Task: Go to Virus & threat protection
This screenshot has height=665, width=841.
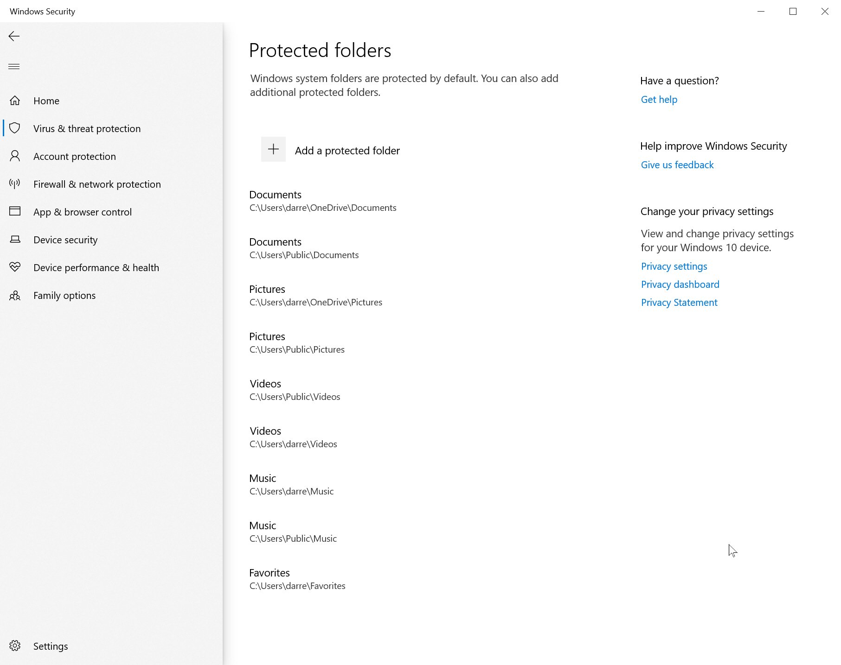Action: pyautogui.click(x=87, y=129)
